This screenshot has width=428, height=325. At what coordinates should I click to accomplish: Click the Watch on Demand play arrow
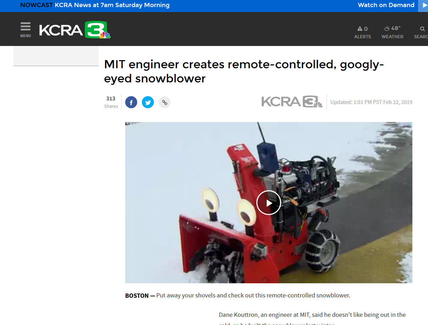[423, 6]
